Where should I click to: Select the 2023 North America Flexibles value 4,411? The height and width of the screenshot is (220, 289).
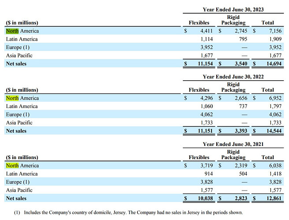tap(207, 31)
